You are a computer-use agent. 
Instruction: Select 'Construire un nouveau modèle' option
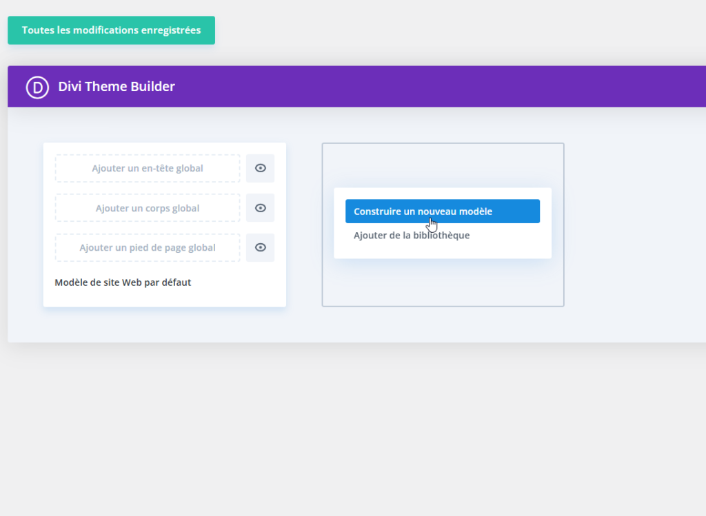(443, 211)
